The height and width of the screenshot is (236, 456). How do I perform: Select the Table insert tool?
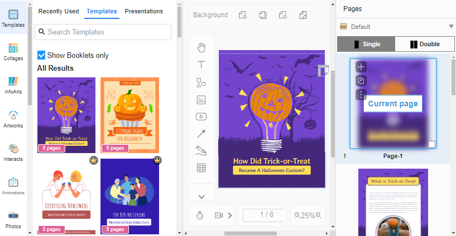(x=201, y=168)
